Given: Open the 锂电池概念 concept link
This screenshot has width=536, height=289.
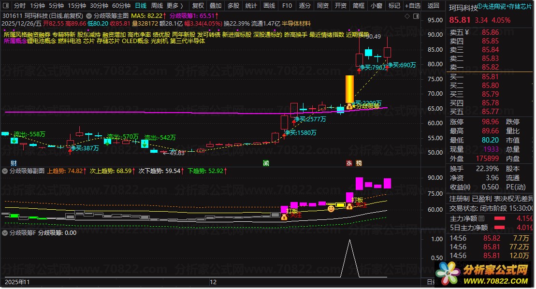Looking at the screenshot, I should pyautogui.click(x=42, y=41).
